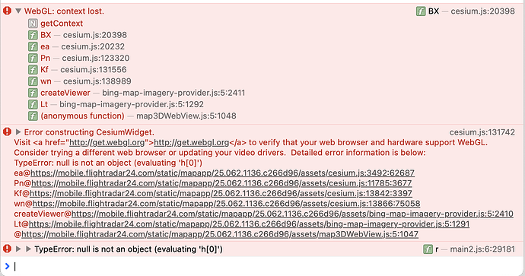
Task: Open the map3DWebView.js:5:1047 stack URL
Action: click(x=220, y=234)
